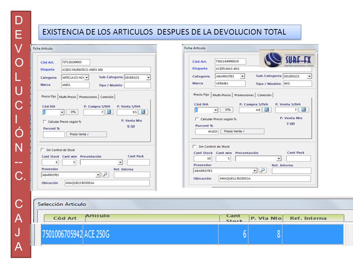Select Precio Fijo tab in left Ficha

pyautogui.click(x=49, y=96)
